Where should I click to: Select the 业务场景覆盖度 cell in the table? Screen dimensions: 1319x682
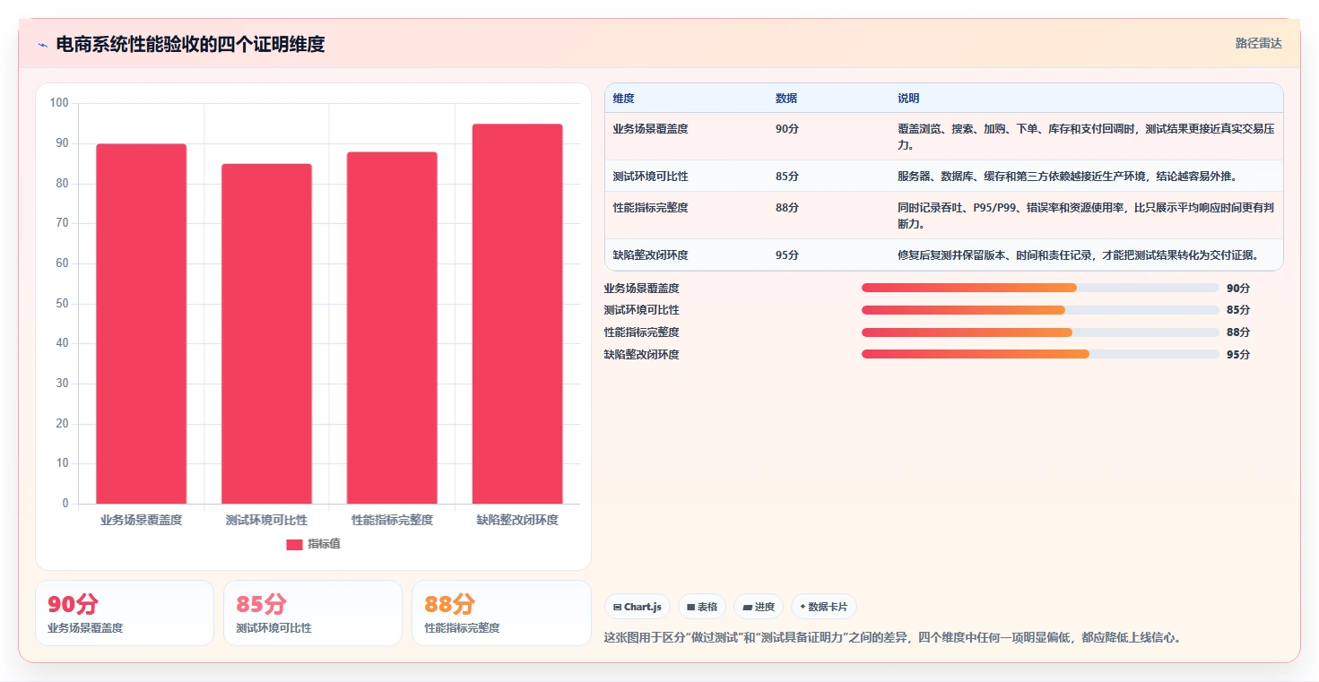[x=686, y=136]
